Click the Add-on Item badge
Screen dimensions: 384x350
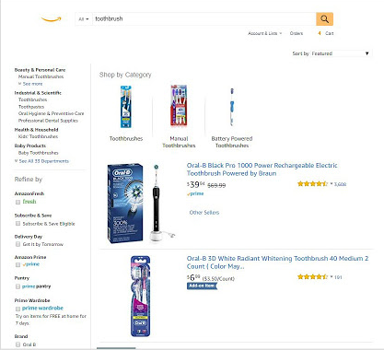[202, 286]
